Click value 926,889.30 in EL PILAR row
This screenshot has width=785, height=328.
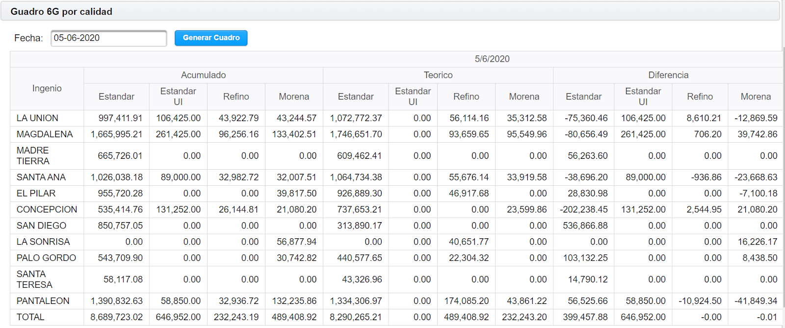[x=360, y=194]
